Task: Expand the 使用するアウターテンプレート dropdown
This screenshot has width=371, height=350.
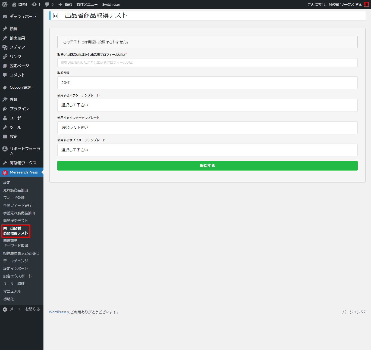Action: point(207,105)
